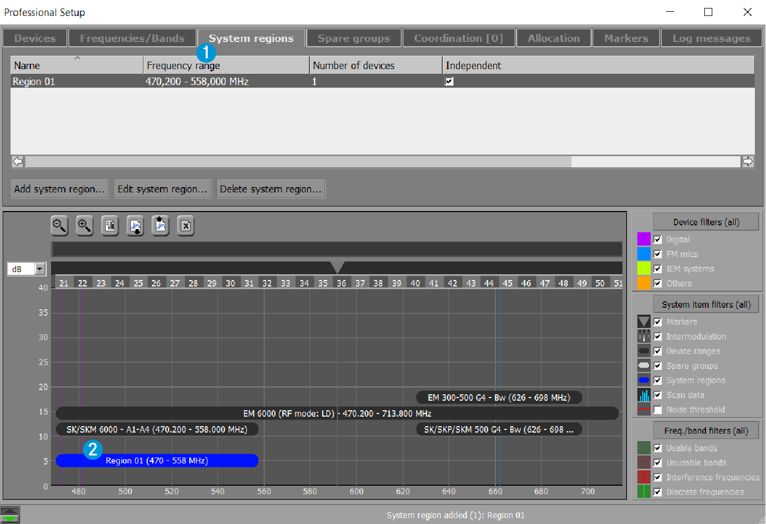
Task: Click the green Usable bands swatch
Action: click(x=644, y=448)
